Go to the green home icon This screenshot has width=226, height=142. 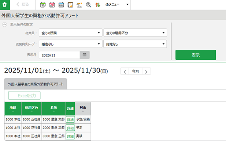[x=5, y=5]
